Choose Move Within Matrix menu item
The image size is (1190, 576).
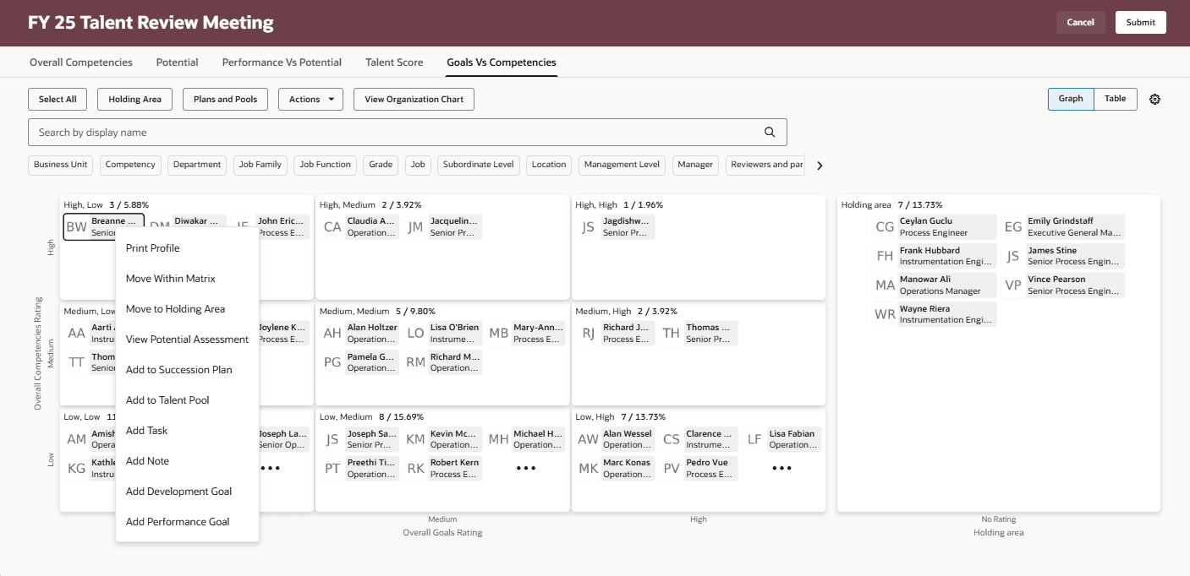point(187,279)
